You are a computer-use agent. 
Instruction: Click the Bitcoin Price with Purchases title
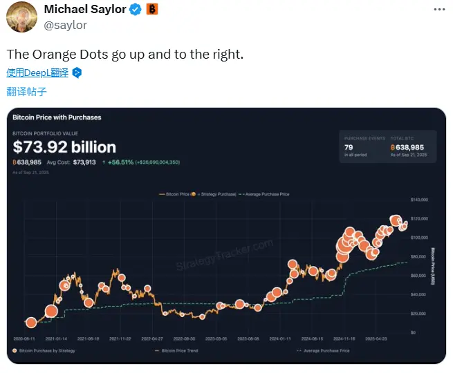point(57,117)
